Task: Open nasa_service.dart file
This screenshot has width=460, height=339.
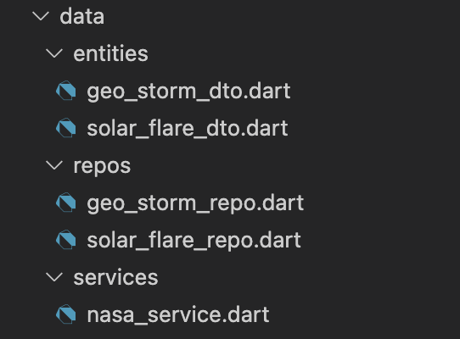Action: (x=178, y=315)
